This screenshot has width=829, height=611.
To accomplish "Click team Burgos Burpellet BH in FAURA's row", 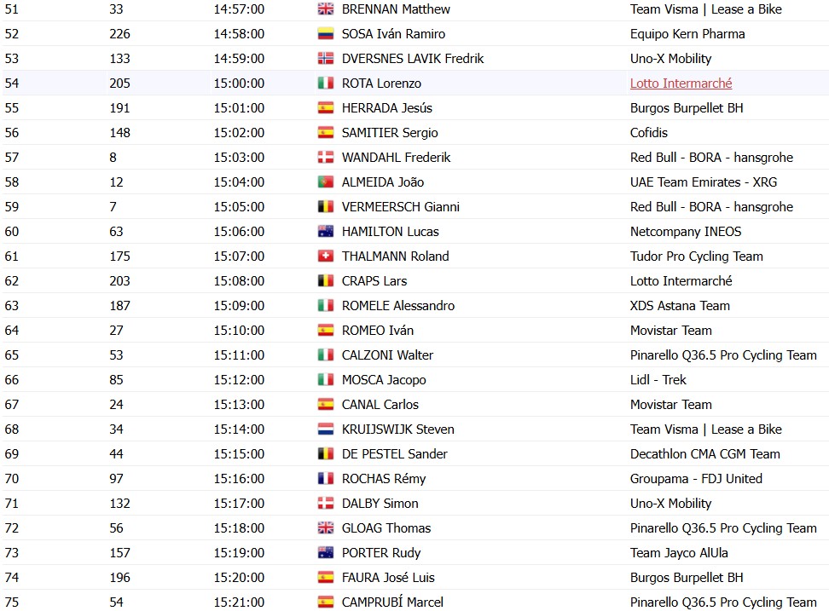I will click(687, 578).
